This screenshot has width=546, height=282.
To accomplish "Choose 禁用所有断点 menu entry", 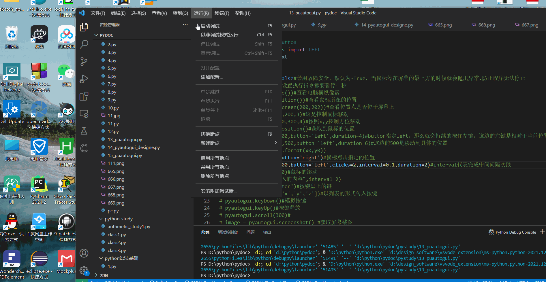I will coord(237,167).
